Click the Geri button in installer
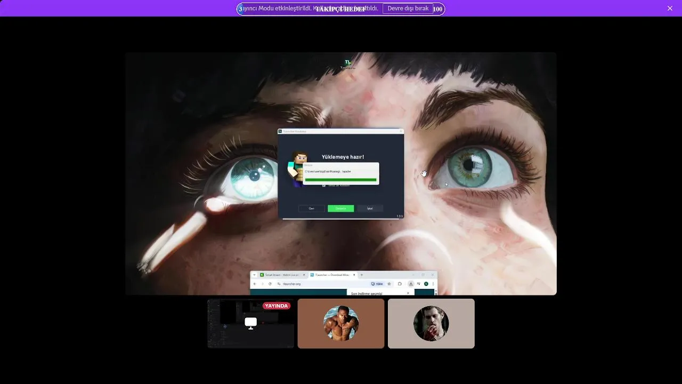 pos(312,209)
